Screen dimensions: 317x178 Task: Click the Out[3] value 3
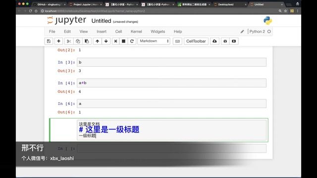tap(80, 71)
